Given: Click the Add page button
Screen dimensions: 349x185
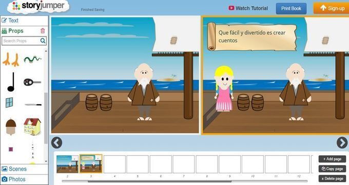Looking at the screenshot, I should coord(332,159).
